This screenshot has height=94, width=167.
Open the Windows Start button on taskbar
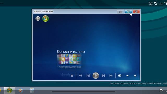(9, 90)
